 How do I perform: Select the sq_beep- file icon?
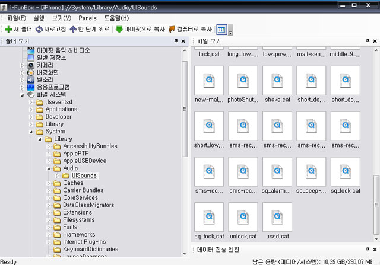point(311,171)
